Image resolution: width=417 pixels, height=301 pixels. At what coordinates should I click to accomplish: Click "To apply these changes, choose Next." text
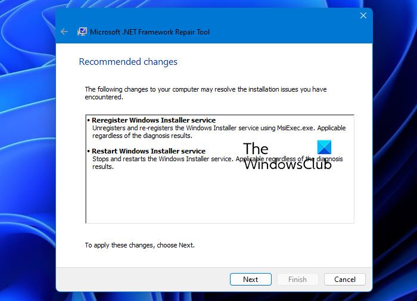[139, 245]
